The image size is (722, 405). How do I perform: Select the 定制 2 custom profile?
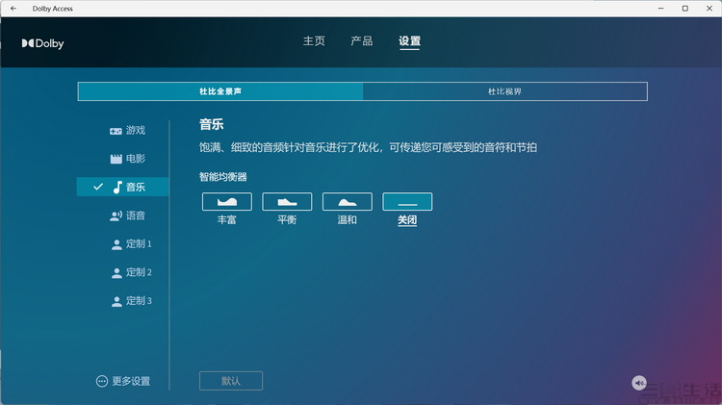(x=131, y=272)
